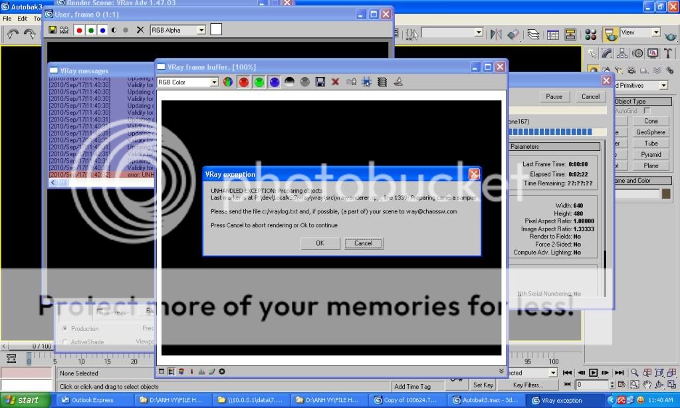Click the duplicate to MAX frame buffer icon

click(351, 82)
